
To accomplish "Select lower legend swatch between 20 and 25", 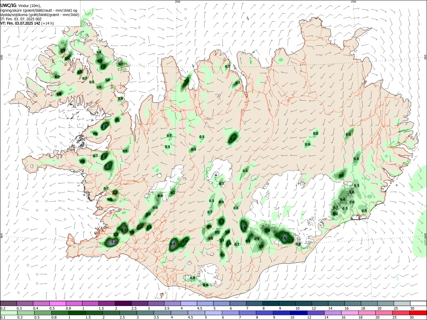I will point(384,313).
